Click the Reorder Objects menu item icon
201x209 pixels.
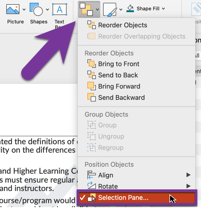92,25
